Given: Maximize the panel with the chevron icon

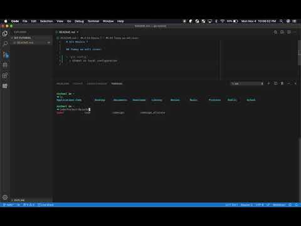Looking at the screenshot, I should coord(288,83).
